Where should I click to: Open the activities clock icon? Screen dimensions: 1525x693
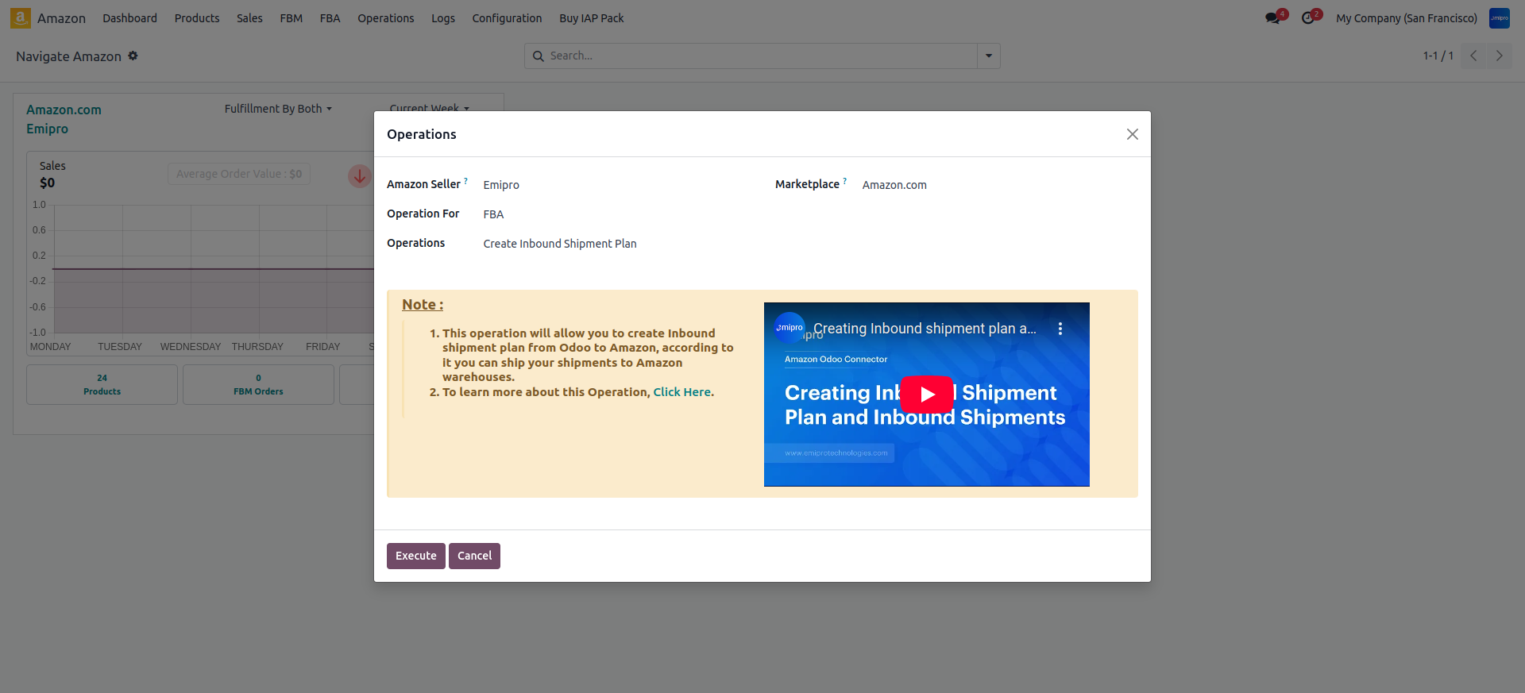pyautogui.click(x=1308, y=18)
